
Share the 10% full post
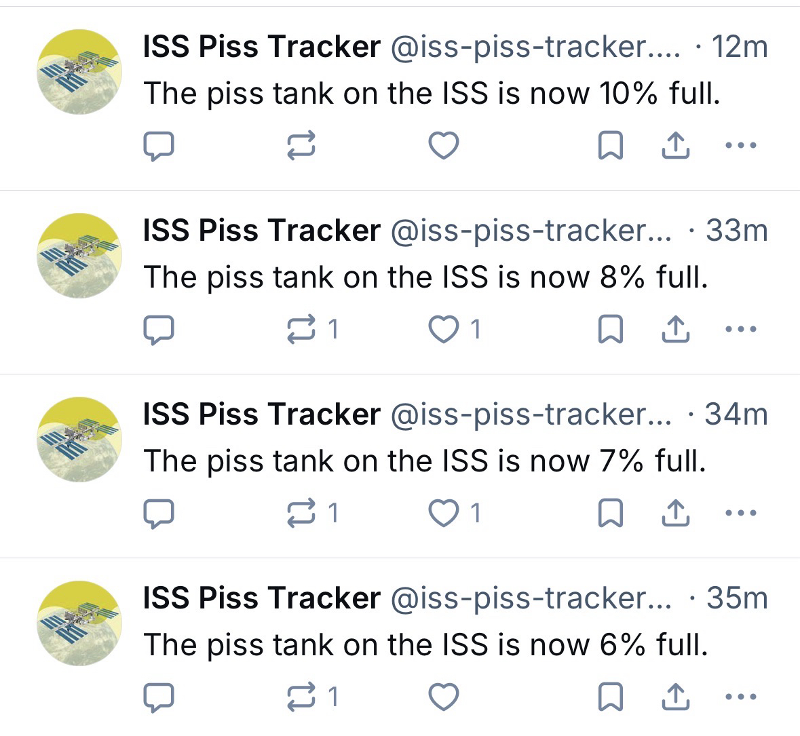(676, 145)
